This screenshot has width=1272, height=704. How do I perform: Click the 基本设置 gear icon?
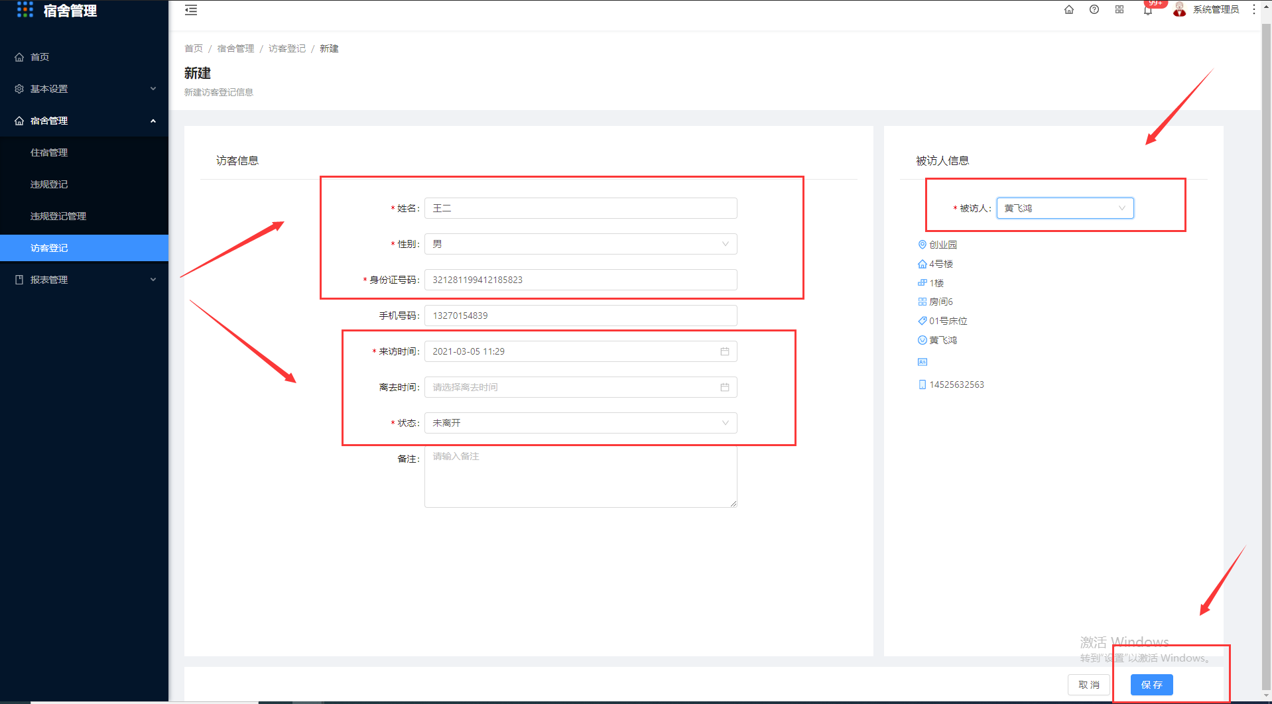(x=19, y=89)
